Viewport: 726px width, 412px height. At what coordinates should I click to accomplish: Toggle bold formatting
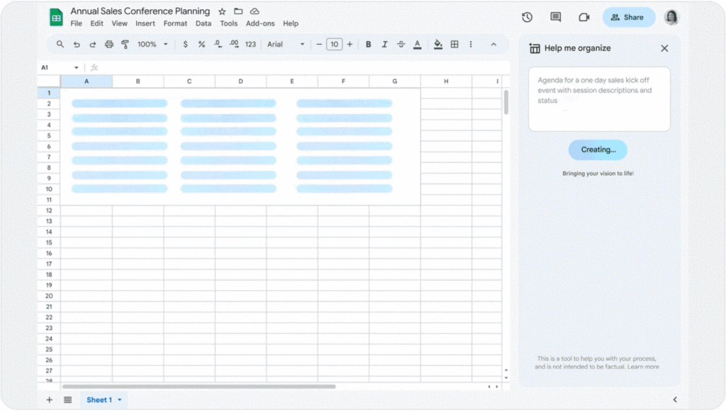point(369,45)
